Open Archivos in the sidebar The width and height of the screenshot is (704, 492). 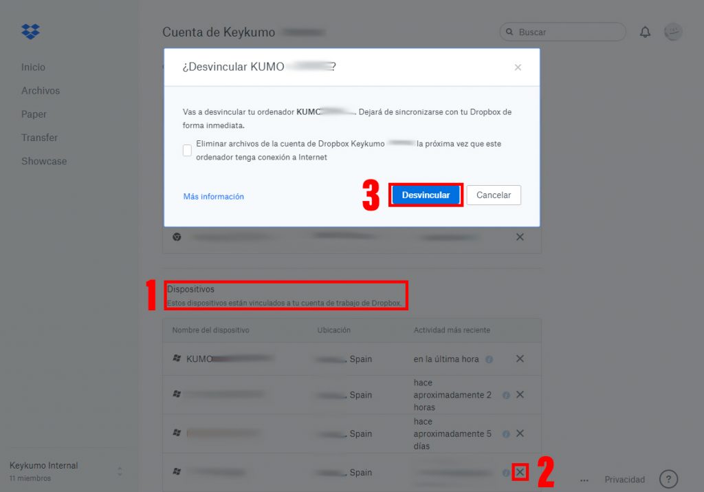point(41,91)
